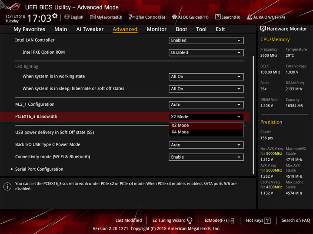Screen dimensions: 313x234
Task: Click the AI OC Guide brain icon
Action: tap(174, 17)
